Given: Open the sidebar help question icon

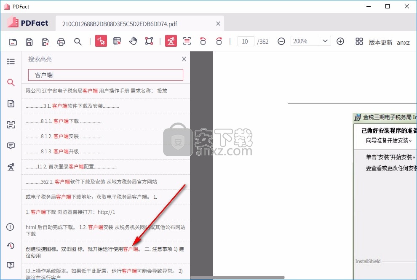Looking at the screenshot, I should (x=10, y=265).
